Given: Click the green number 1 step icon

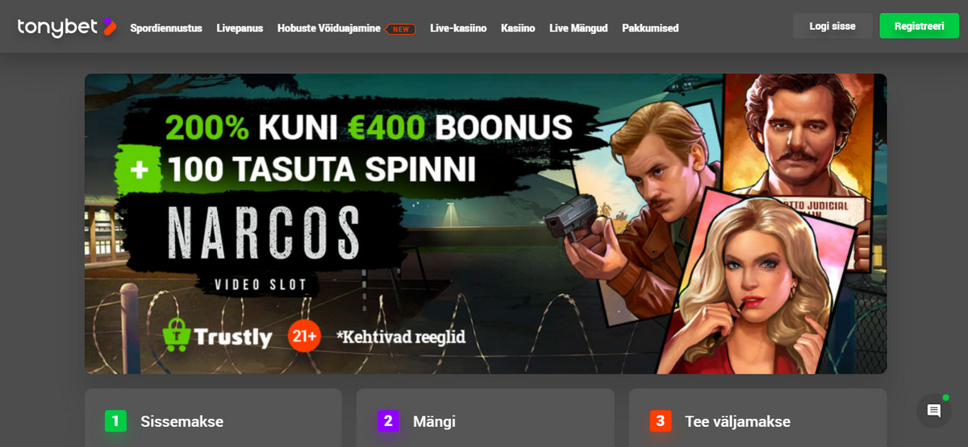Looking at the screenshot, I should (x=115, y=421).
